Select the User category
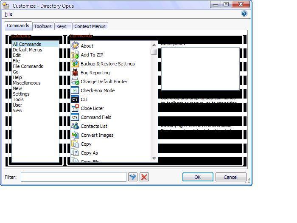The image size is (297, 223). point(35,105)
